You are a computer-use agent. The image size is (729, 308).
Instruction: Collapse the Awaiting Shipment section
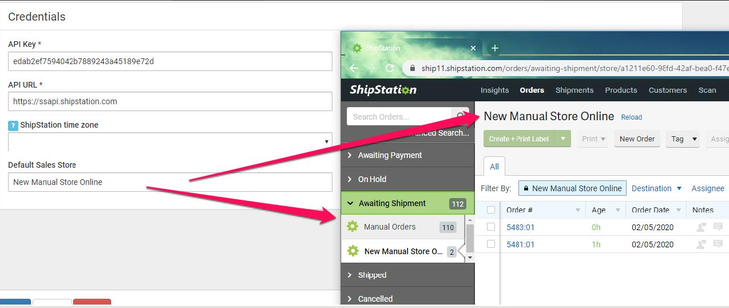pos(407,203)
